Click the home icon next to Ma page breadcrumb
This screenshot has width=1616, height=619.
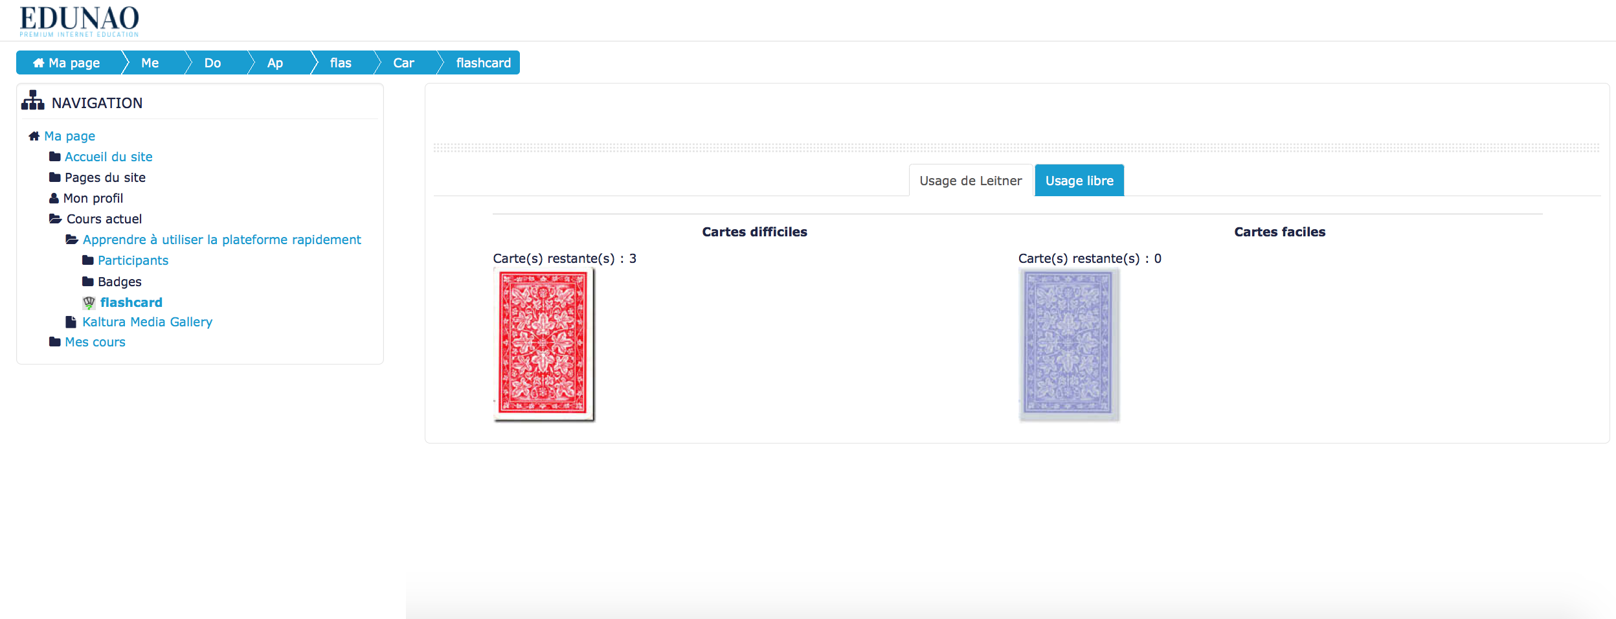pos(39,63)
